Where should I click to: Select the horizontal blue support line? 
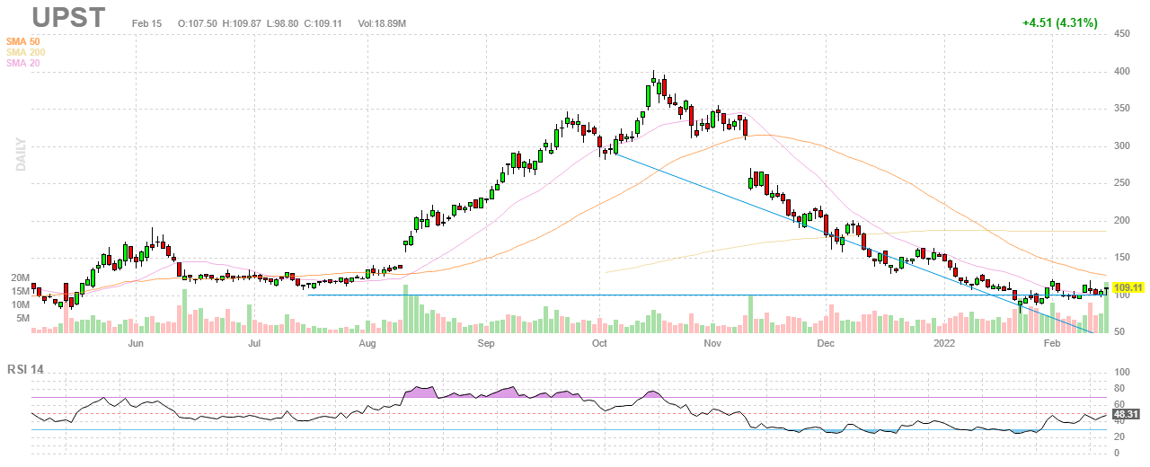(x=629, y=295)
